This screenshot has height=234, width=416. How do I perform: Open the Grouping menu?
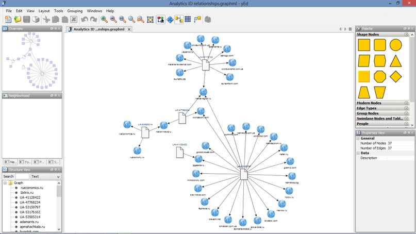point(75,11)
